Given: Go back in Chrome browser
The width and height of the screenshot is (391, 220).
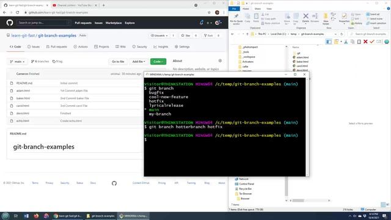Looking at the screenshot, I should tap(4, 12).
